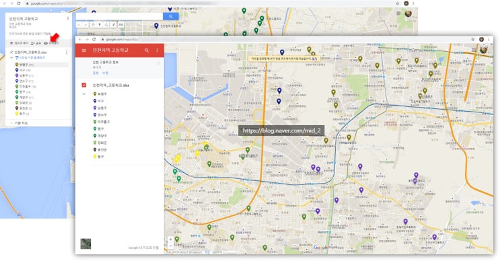Go back in the front browser window
The height and width of the screenshot is (261, 500).
click(80, 40)
